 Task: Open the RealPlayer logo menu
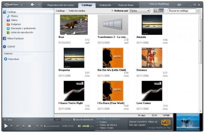(13, 5)
